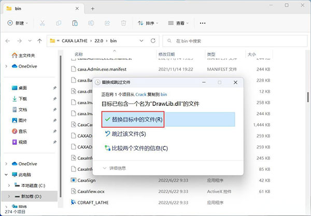Expand the address bar history dropdown
Viewport: 311px width, 216px height.
coord(142,40)
